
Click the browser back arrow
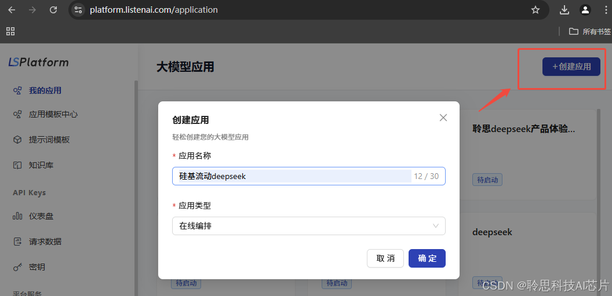click(x=12, y=10)
